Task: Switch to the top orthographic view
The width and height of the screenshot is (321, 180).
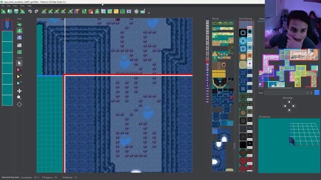Action: 19,31
